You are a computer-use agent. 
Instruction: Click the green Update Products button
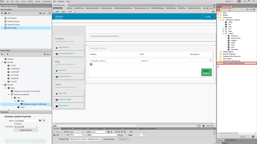(206, 72)
